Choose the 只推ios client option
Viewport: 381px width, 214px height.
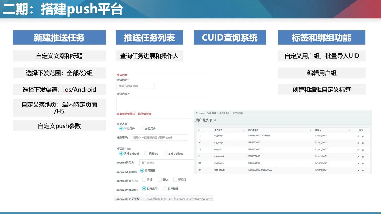[146, 153]
